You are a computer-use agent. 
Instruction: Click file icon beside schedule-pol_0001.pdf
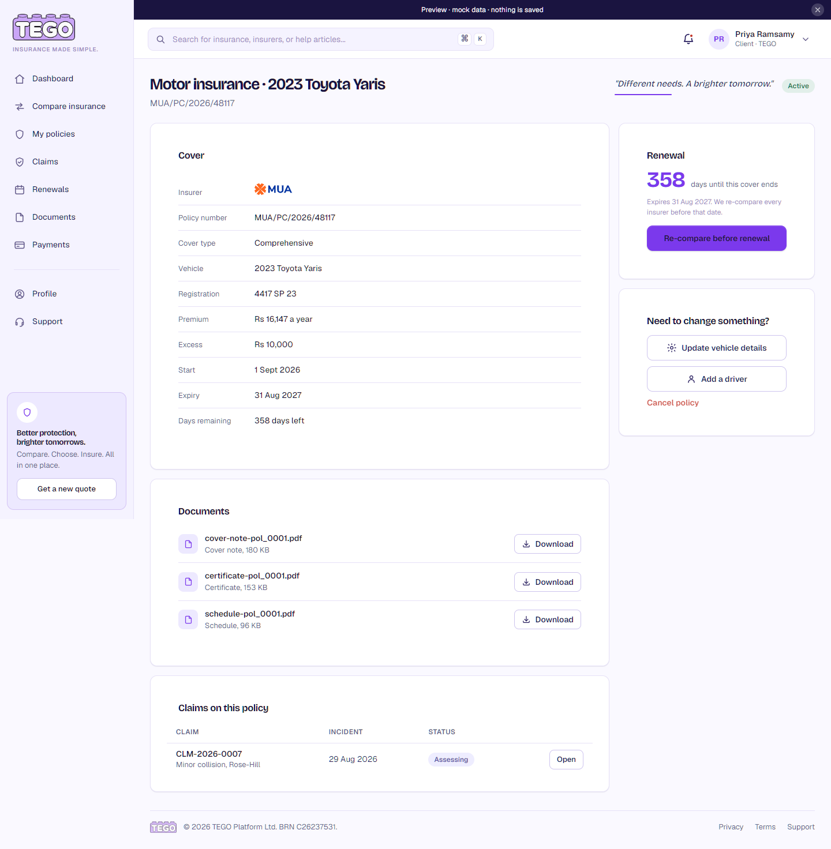[188, 619]
